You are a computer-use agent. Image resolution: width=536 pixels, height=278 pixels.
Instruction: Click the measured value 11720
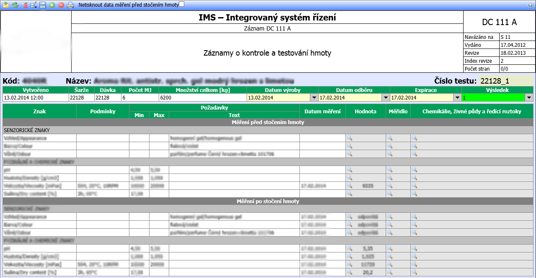(367, 264)
